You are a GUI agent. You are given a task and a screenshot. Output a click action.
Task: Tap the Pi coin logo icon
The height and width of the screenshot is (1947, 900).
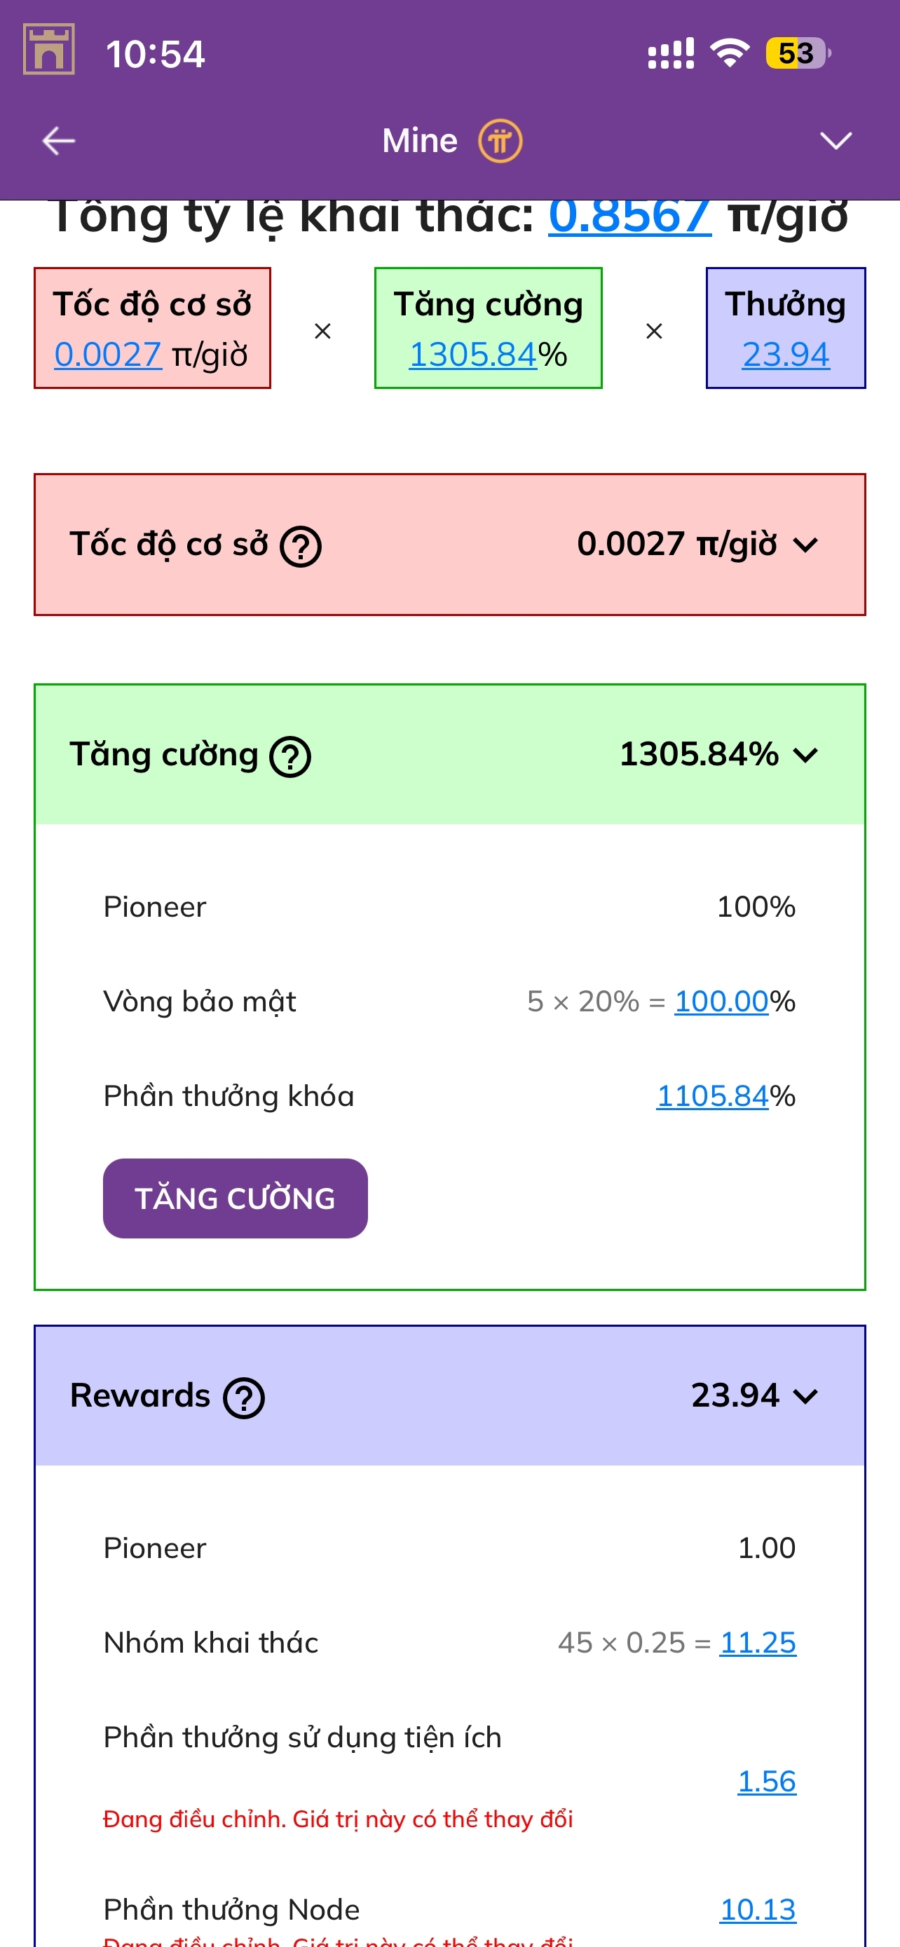tap(500, 141)
